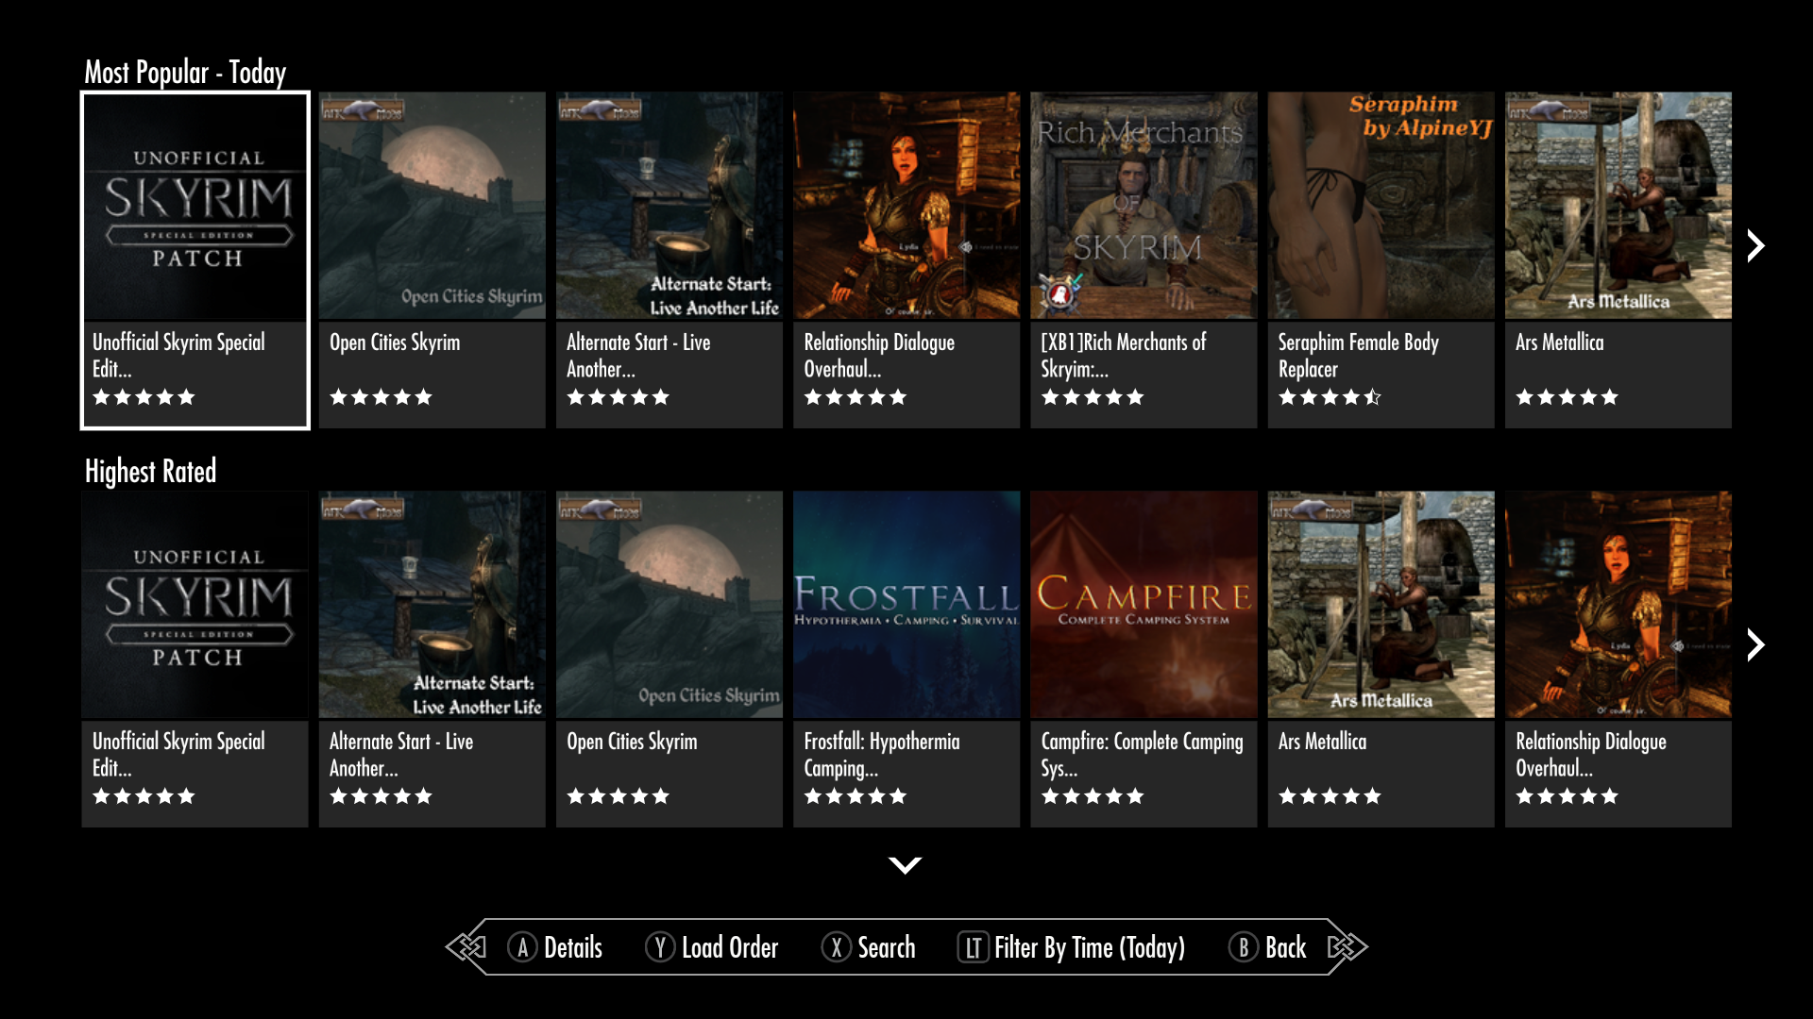Select Unofficial Skyrim Patch thumbnail in Most Popular
The width and height of the screenshot is (1813, 1019).
(x=195, y=207)
